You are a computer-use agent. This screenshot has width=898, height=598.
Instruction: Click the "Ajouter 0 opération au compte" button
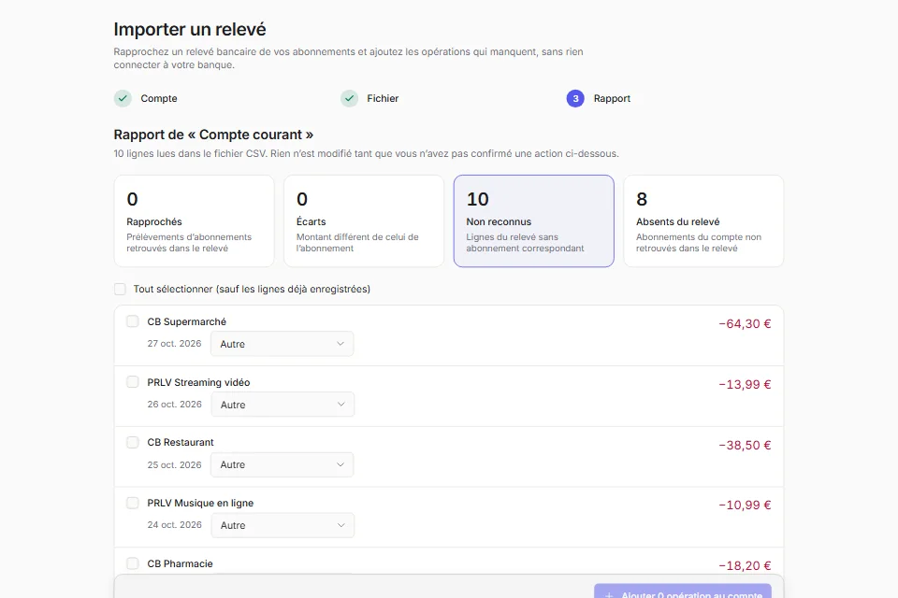(x=683, y=591)
